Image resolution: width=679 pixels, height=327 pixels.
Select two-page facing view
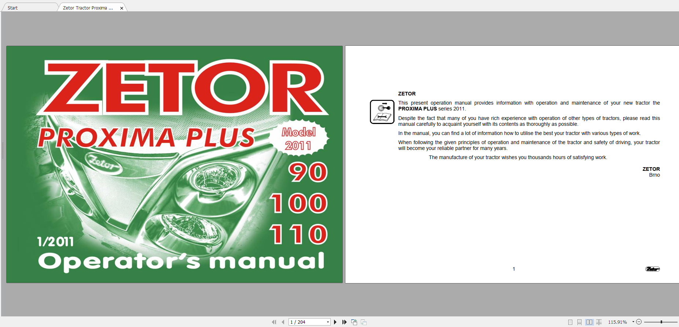coord(589,322)
